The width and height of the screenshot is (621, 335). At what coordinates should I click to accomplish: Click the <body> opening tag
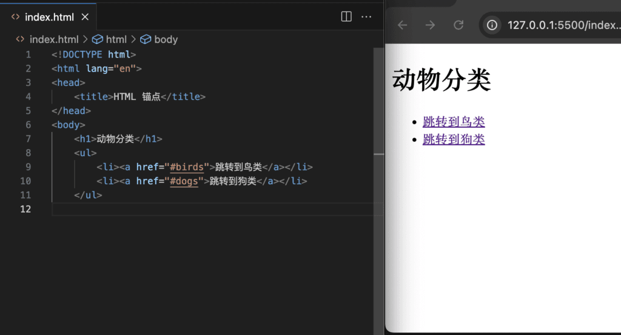(x=68, y=125)
